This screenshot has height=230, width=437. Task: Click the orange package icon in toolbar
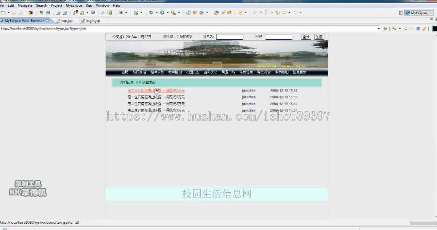(31, 13)
